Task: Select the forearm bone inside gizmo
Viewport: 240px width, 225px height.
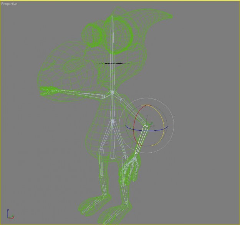Action: (142, 140)
